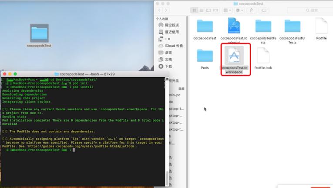The image size is (333, 188).
Task: Open the gear action menu dropdown
Action: 239,10
